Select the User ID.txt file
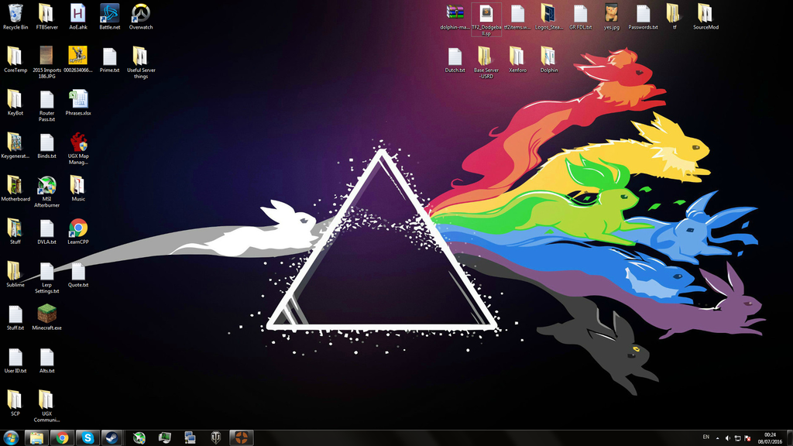 coord(15,361)
